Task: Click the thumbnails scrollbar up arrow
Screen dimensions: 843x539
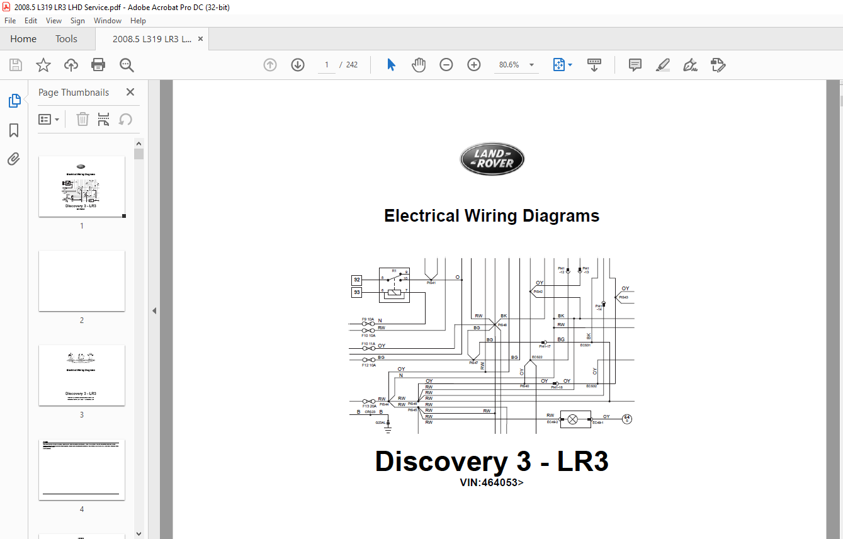Action: [x=139, y=144]
